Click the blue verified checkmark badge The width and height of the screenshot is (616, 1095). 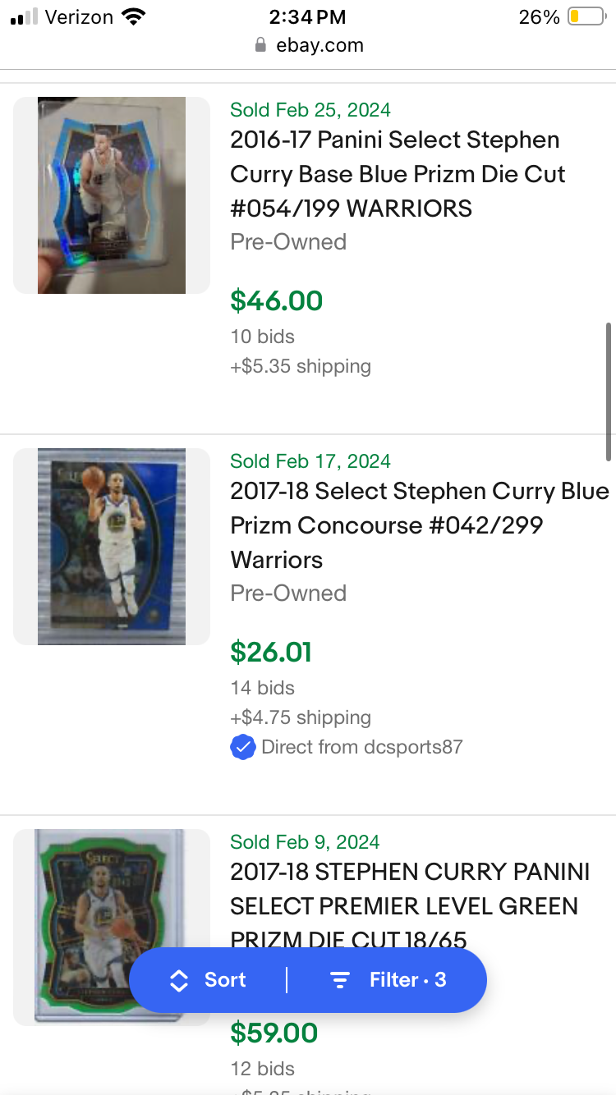click(x=243, y=747)
